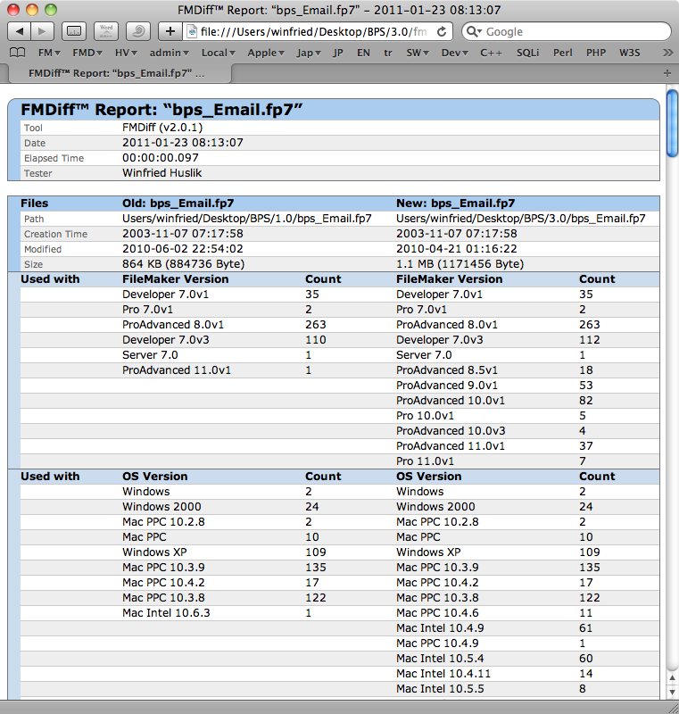Click the page favicon in address bar

click(x=193, y=31)
